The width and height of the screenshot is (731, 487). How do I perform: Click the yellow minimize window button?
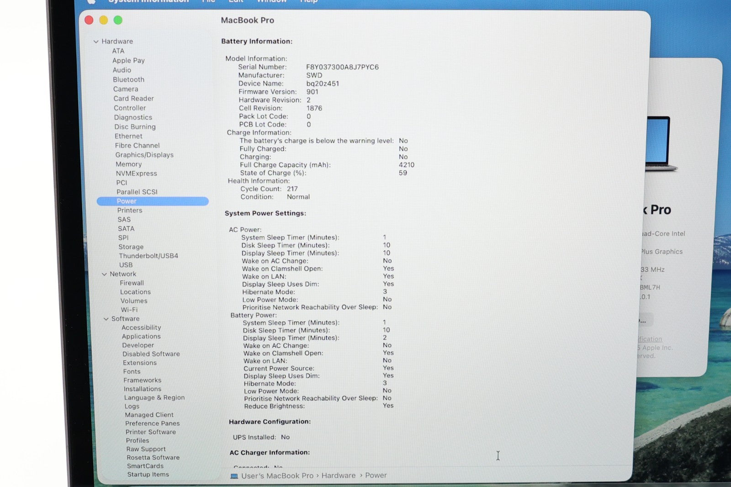(103, 20)
